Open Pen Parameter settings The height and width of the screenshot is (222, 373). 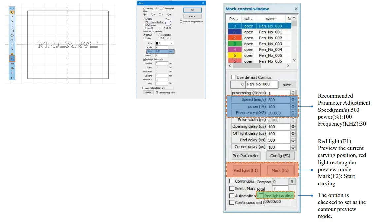tap(246, 156)
